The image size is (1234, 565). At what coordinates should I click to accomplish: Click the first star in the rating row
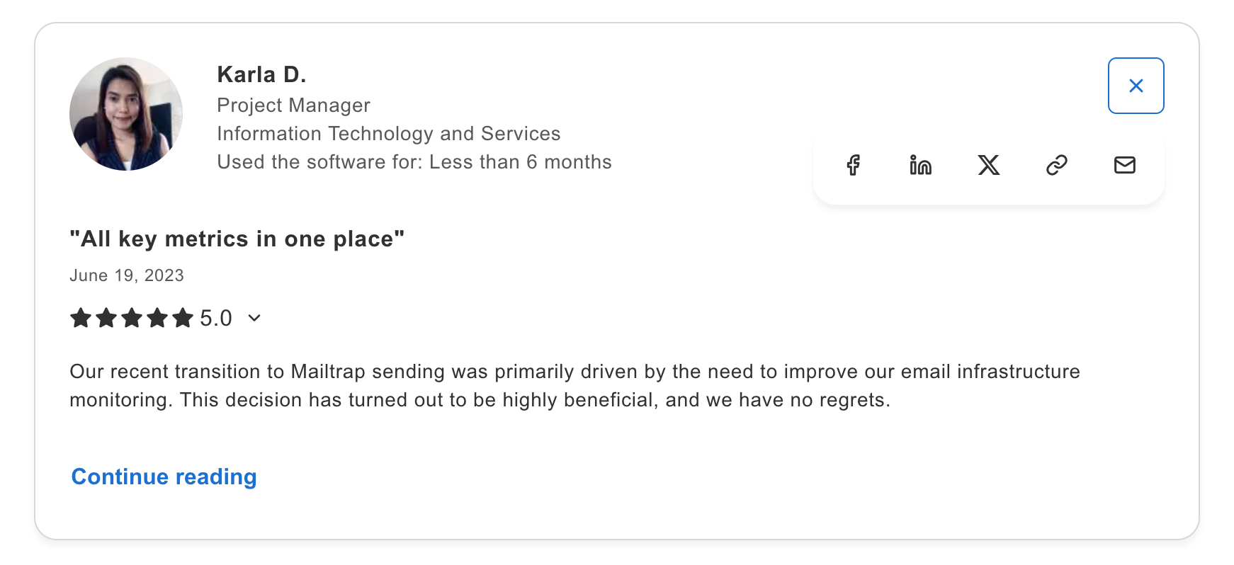click(80, 318)
